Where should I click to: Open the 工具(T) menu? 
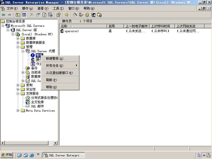pyautogui.click(x=58, y=8)
